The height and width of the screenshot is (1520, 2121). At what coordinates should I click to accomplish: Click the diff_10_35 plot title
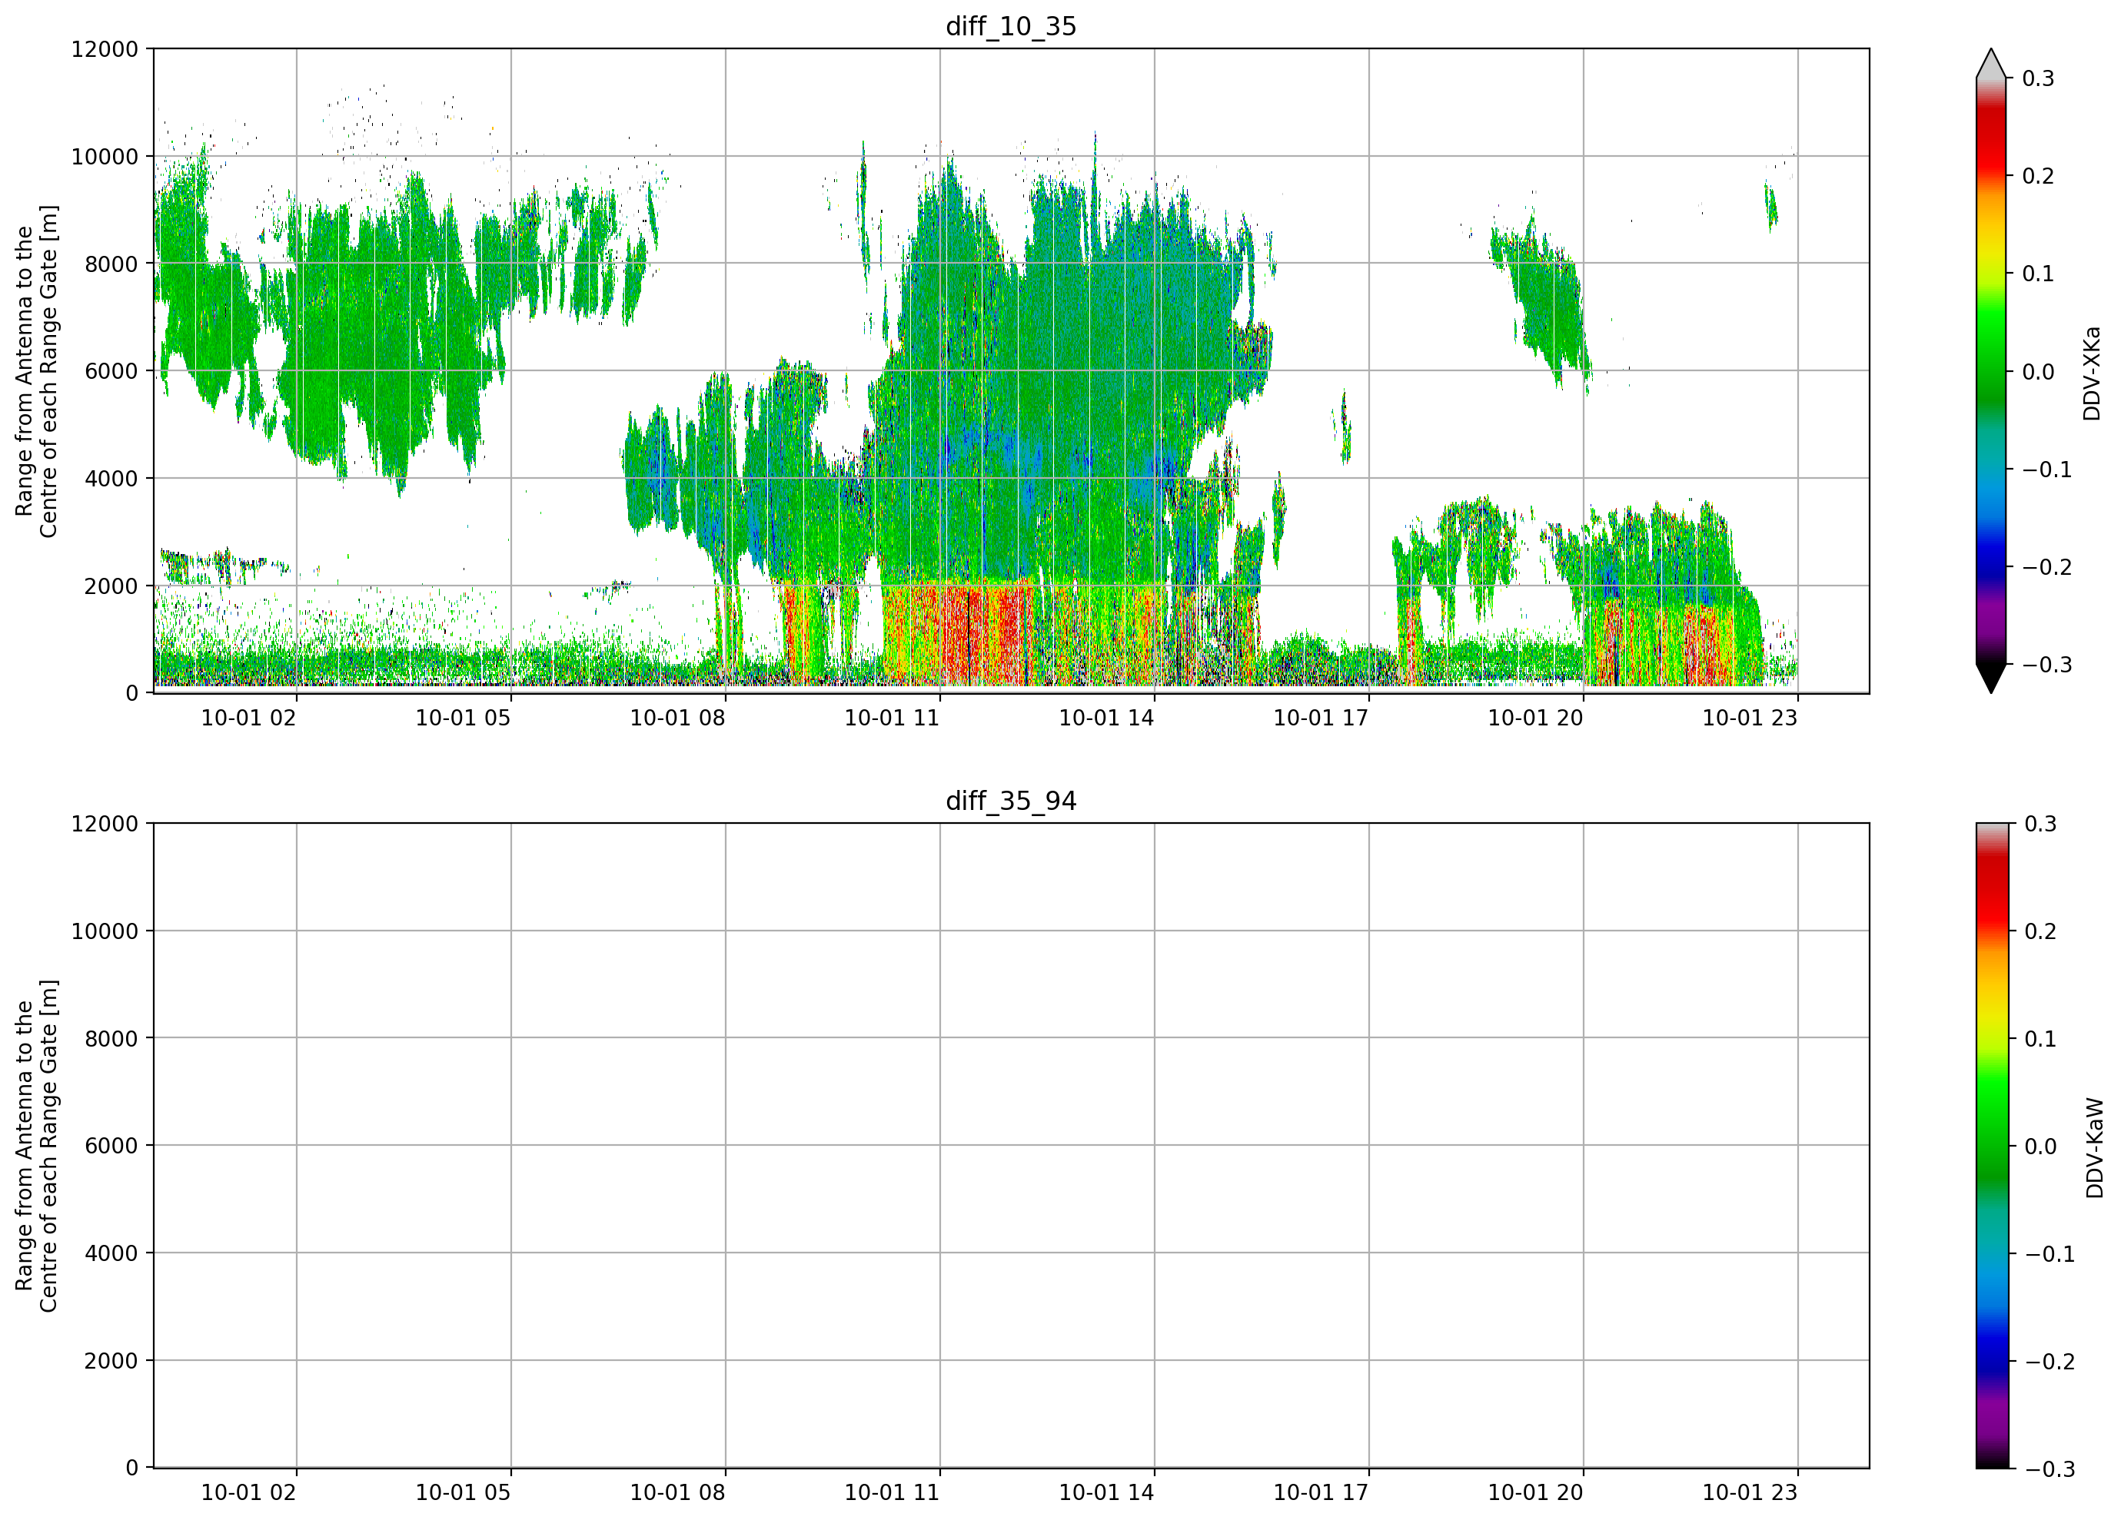click(x=1011, y=26)
